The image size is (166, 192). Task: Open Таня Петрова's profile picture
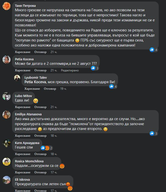7,6
